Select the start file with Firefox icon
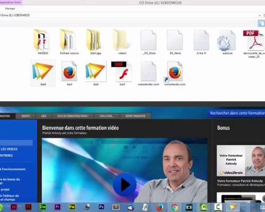265x212 pixels. click(x=69, y=73)
